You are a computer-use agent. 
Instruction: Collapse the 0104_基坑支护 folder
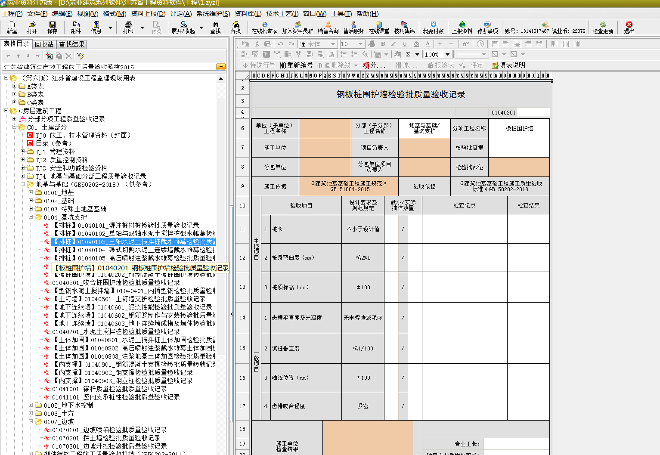(31, 217)
